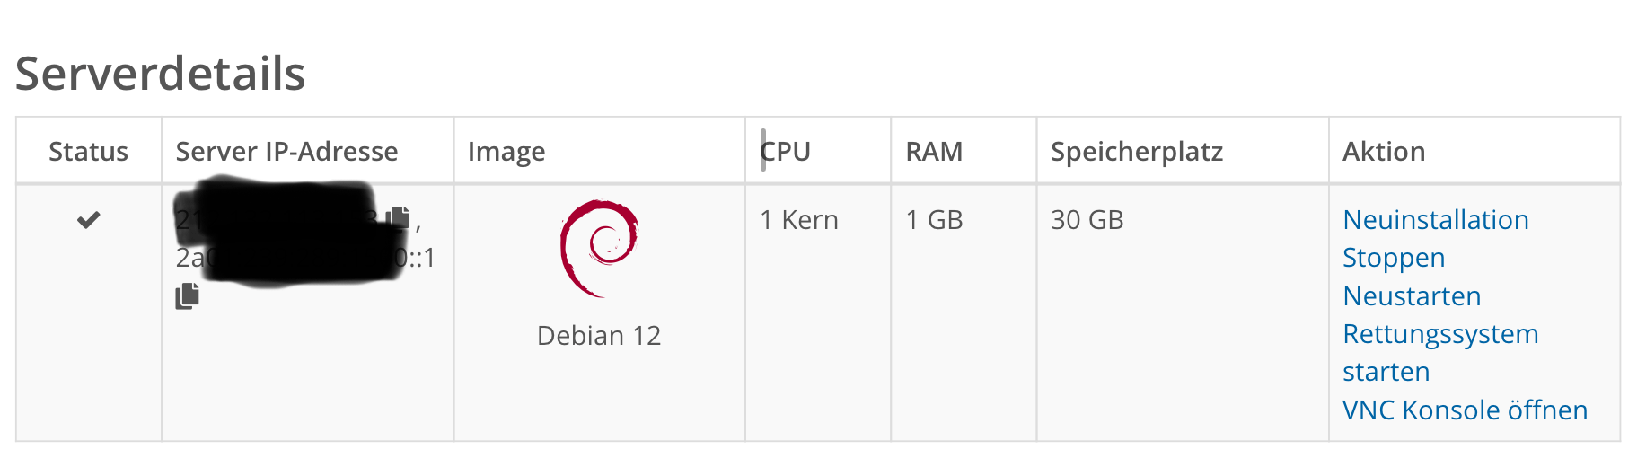Click the 30 GB storage value
Viewport: 1646px width, 467px height.
(1087, 220)
